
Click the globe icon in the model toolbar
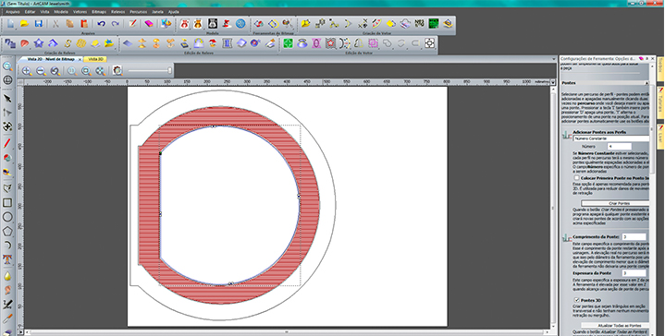pyautogui.click(x=240, y=24)
